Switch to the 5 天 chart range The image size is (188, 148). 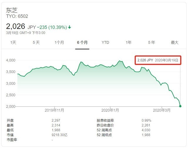pyautogui.click(x=36, y=42)
